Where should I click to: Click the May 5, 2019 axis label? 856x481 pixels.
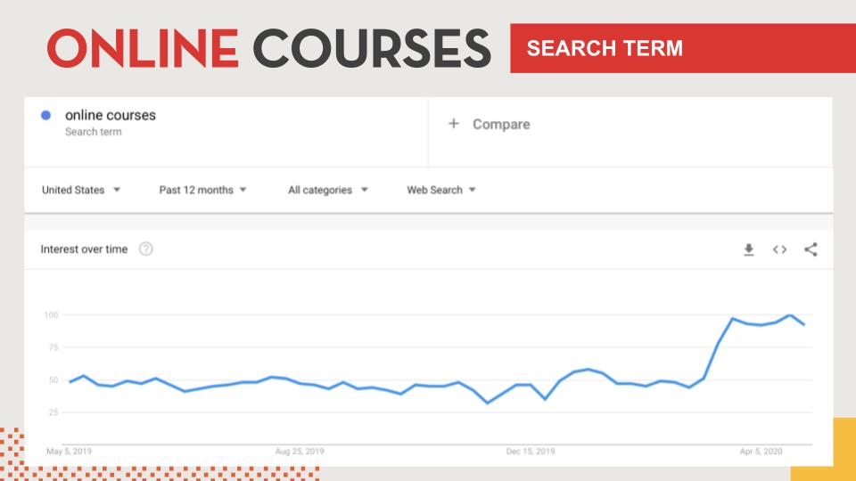[x=69, y=451]
